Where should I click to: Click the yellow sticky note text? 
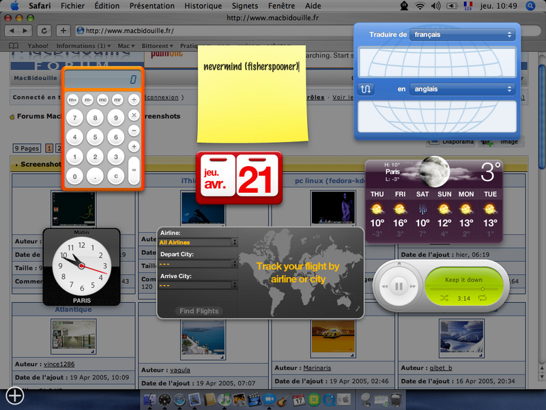click(x=251, y=66)
